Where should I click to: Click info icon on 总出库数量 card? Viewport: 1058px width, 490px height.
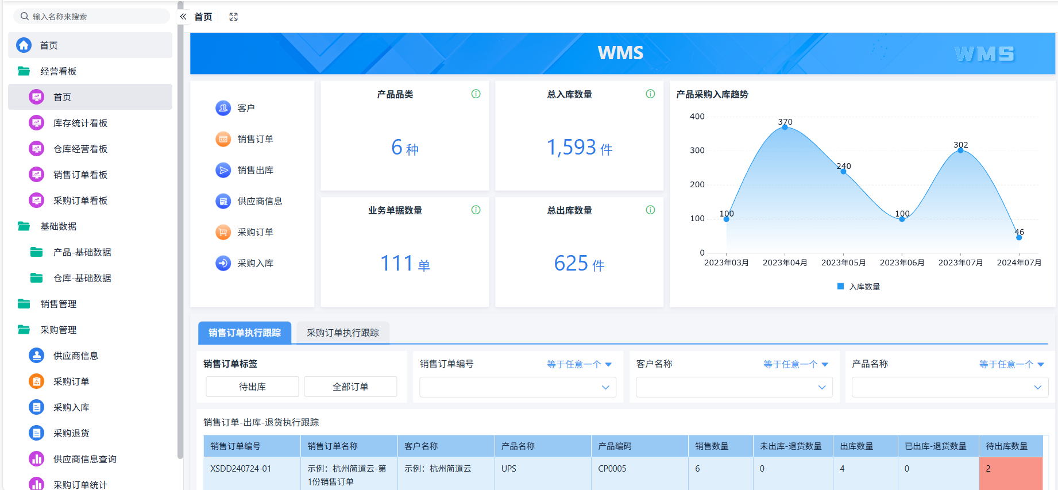pos(650,210)
